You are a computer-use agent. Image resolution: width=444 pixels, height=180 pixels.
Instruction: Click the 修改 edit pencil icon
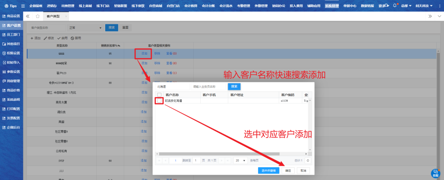(46, 38)
